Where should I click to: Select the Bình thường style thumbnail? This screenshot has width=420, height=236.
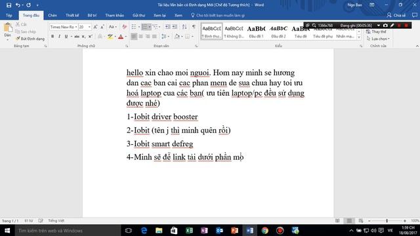tap(211, 31)
